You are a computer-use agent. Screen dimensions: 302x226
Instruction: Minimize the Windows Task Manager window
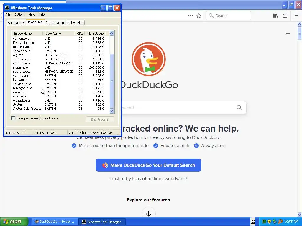[x=104, y=8]
